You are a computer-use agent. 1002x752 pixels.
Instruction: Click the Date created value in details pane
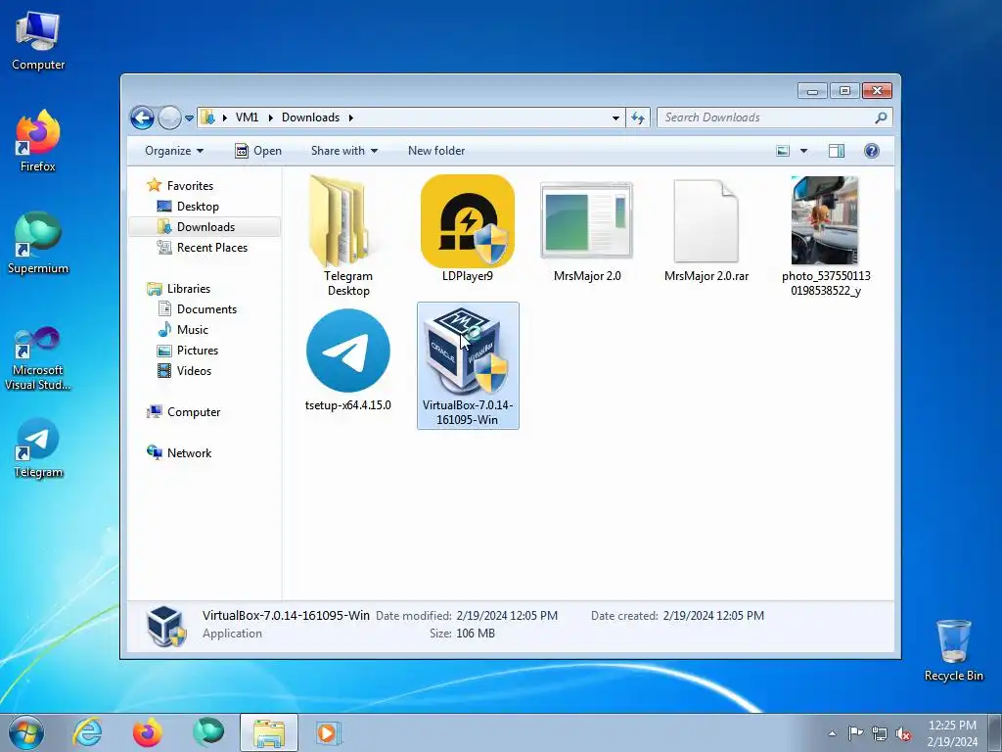click(x=713, y=616)
